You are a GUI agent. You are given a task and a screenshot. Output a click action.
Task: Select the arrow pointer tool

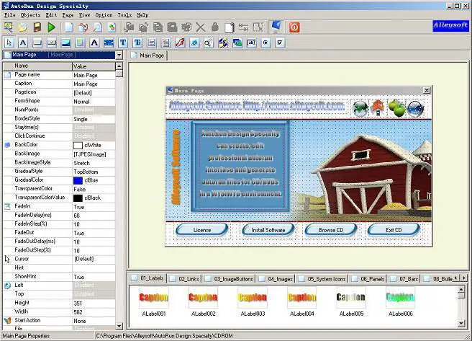[x=8, y=43]
